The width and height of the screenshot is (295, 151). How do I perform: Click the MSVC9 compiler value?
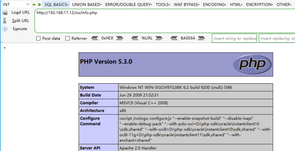[x=144, y=103]
